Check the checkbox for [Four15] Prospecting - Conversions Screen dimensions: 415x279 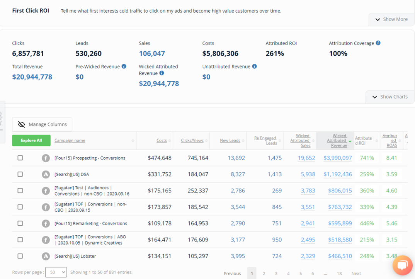pos(20,158)
